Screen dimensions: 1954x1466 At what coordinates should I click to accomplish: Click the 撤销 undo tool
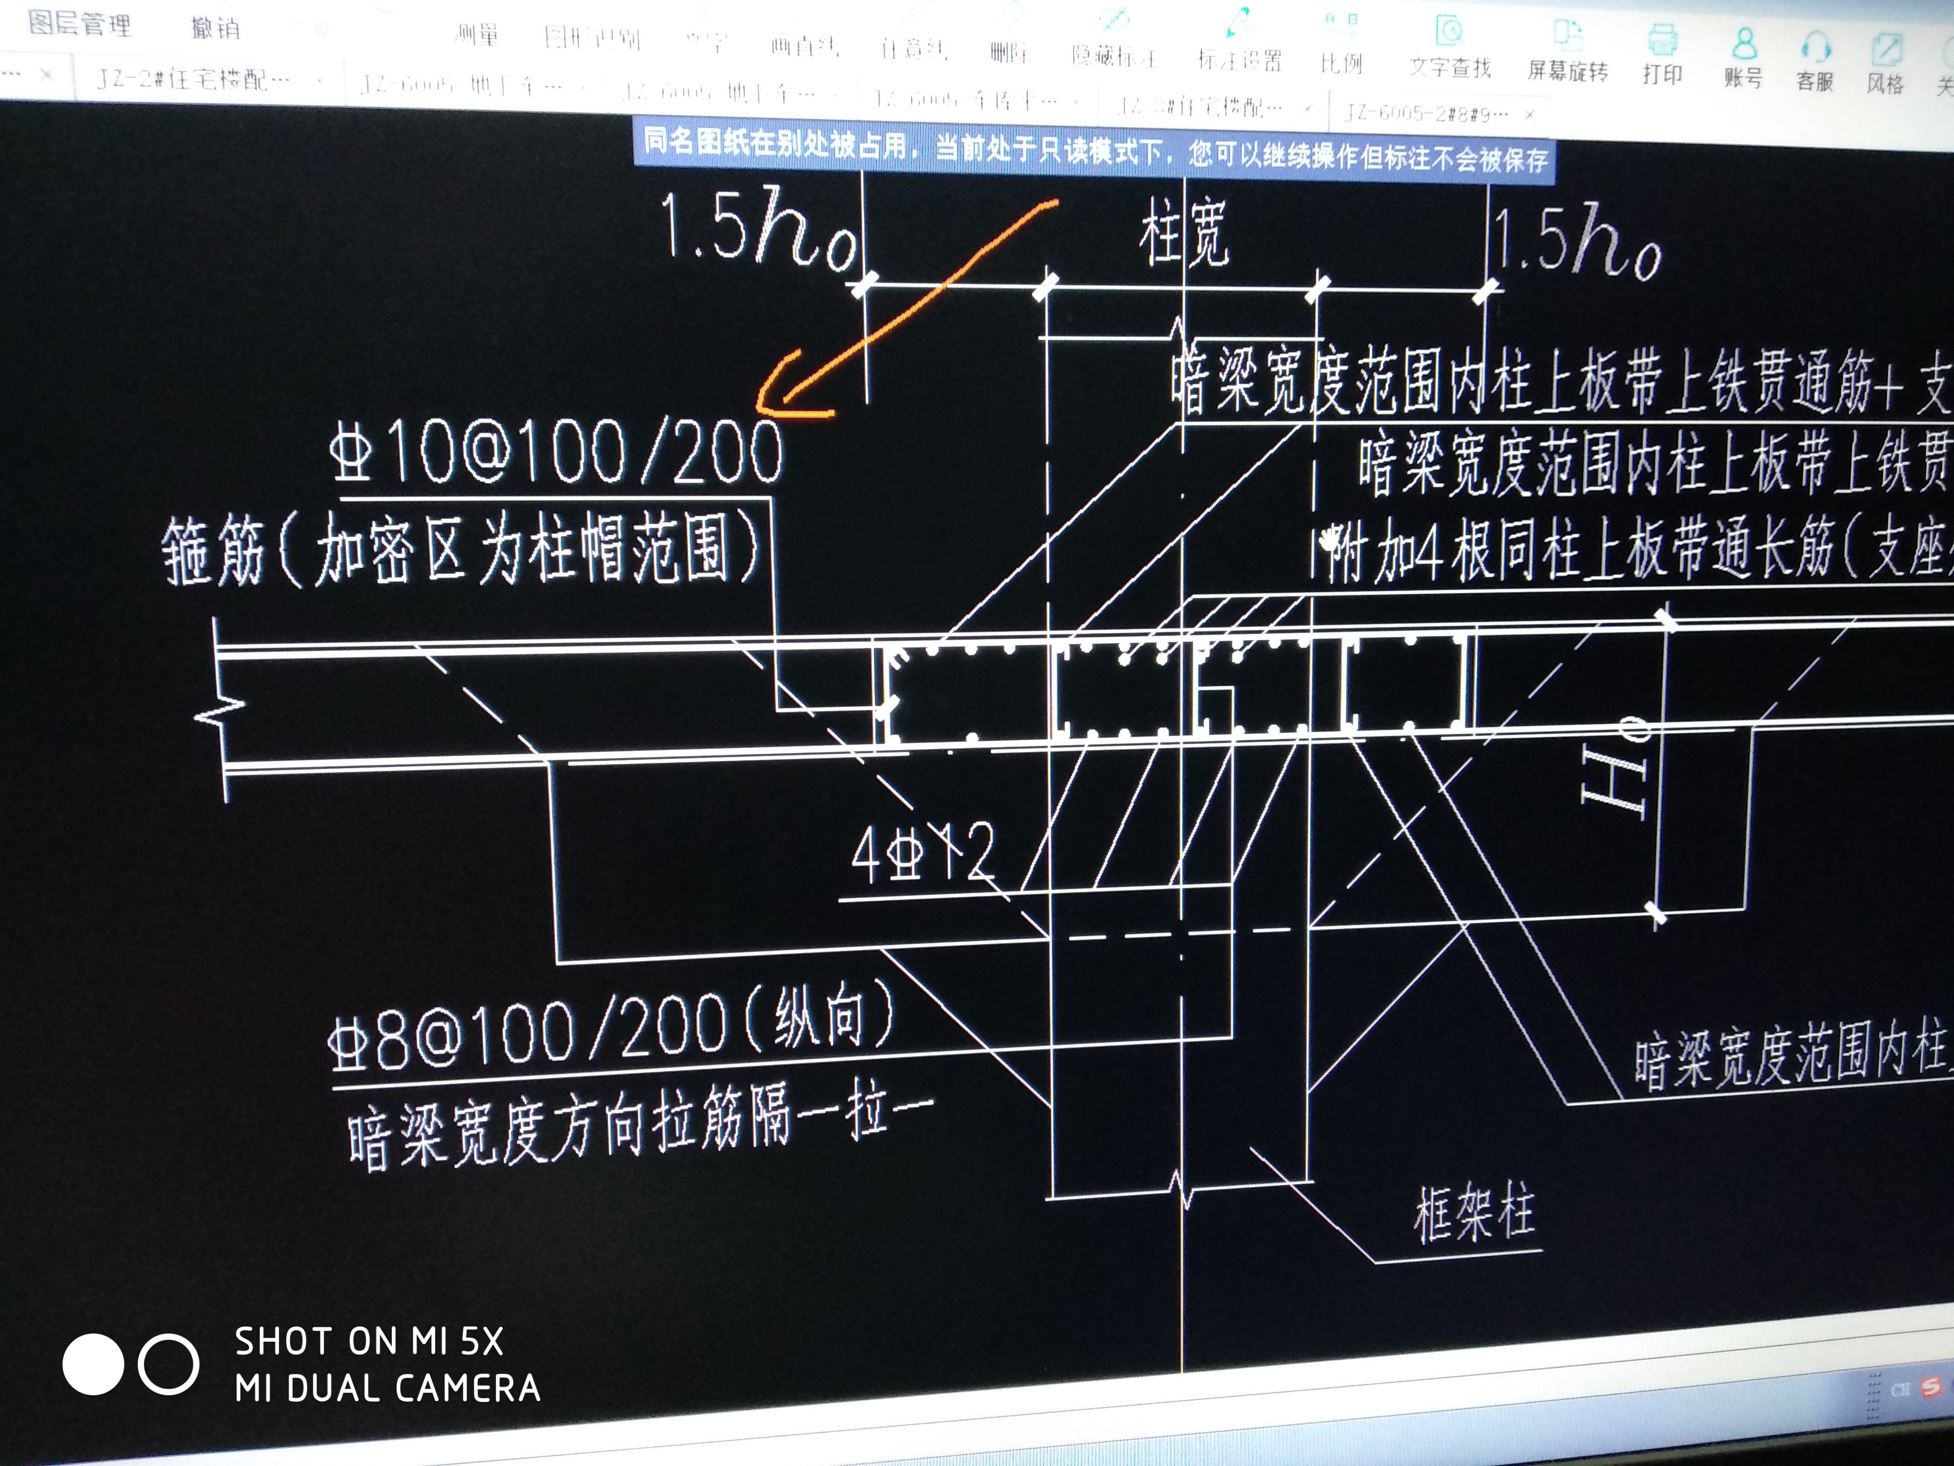pos(214,27)
